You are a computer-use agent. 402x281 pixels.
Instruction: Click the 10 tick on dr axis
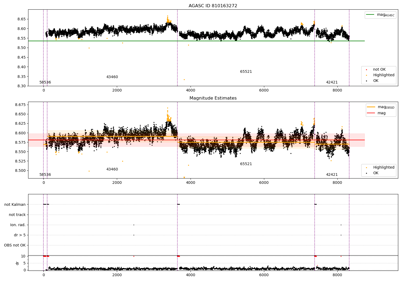coord(23,256)
